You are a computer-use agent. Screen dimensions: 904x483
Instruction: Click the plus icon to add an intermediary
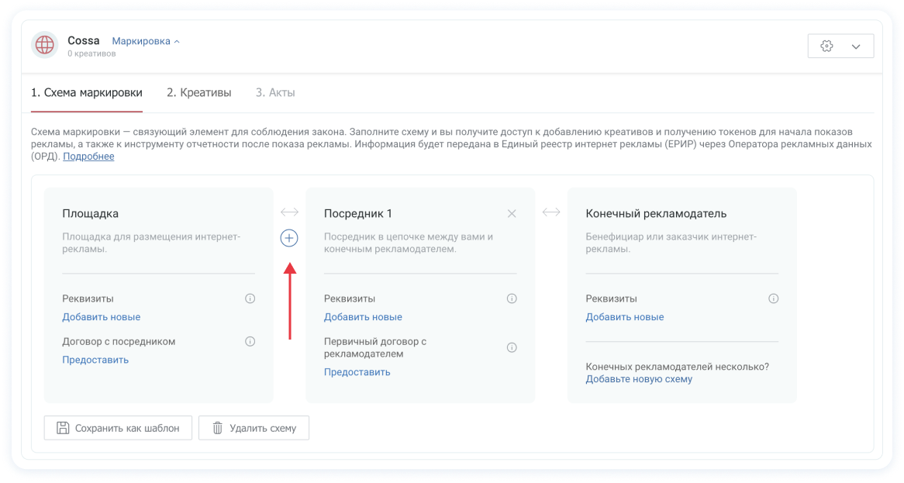point(288,238)
